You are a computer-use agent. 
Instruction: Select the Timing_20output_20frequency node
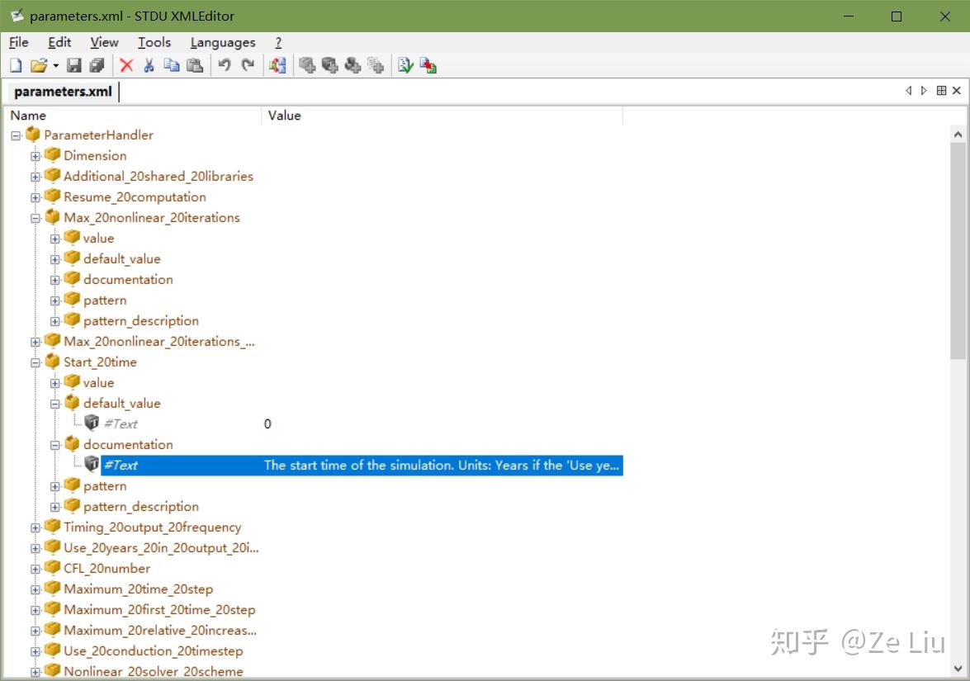pos(152,527)
